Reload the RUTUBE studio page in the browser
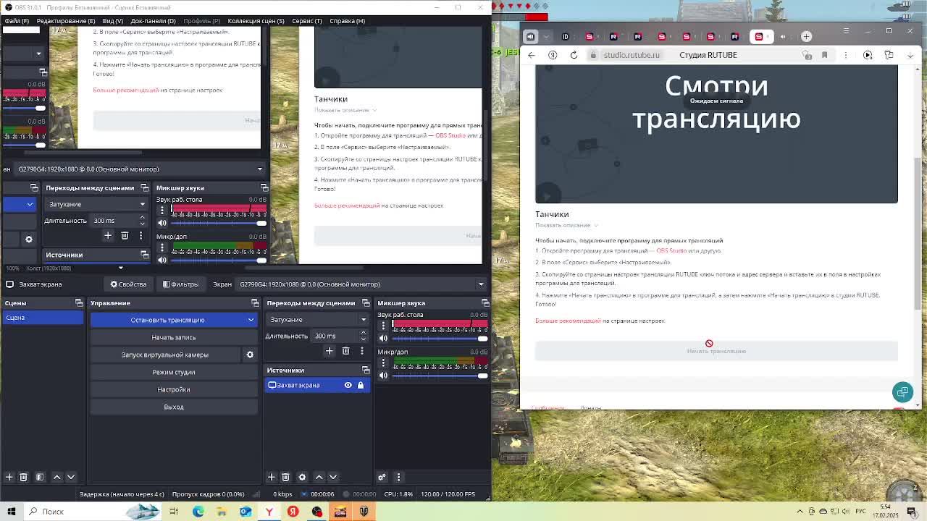The height and width of the screenshot is (521, 927). [574, 55]
